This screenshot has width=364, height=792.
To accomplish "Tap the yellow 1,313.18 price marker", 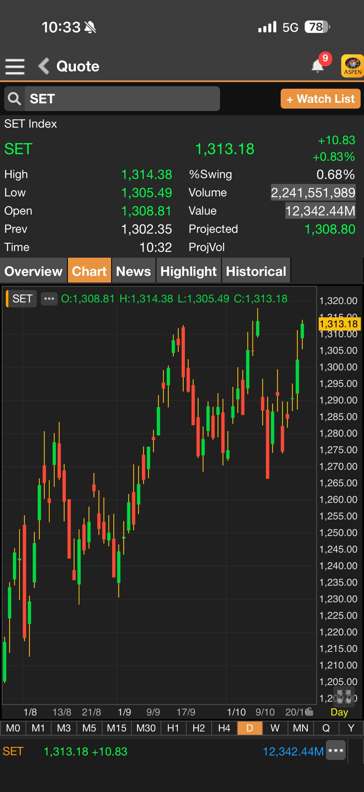I will click(338, 324).
